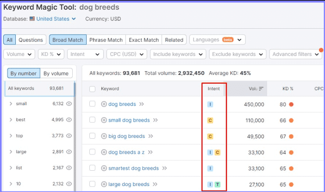Image resolution: width=325 pixels, height=192 pixels.
Task: Open the Advanced filters dropdown
Action: click(295, 54)
